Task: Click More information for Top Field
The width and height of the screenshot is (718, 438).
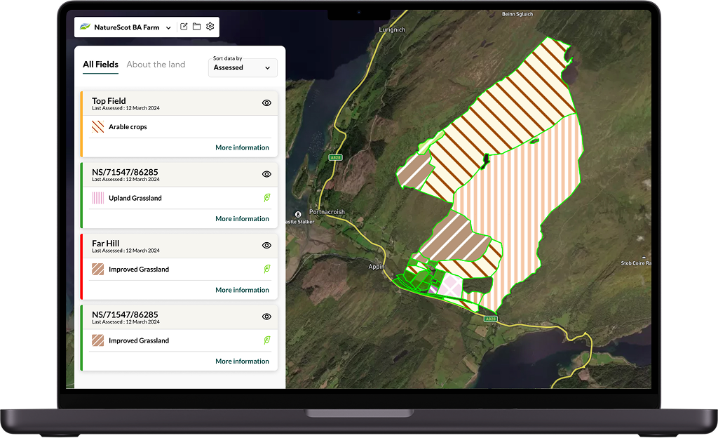Action: 242,147
